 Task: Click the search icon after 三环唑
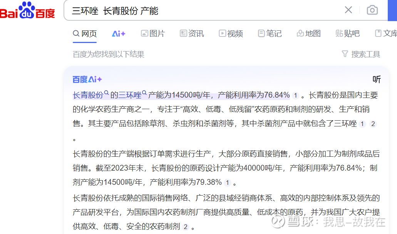[144, 93]
